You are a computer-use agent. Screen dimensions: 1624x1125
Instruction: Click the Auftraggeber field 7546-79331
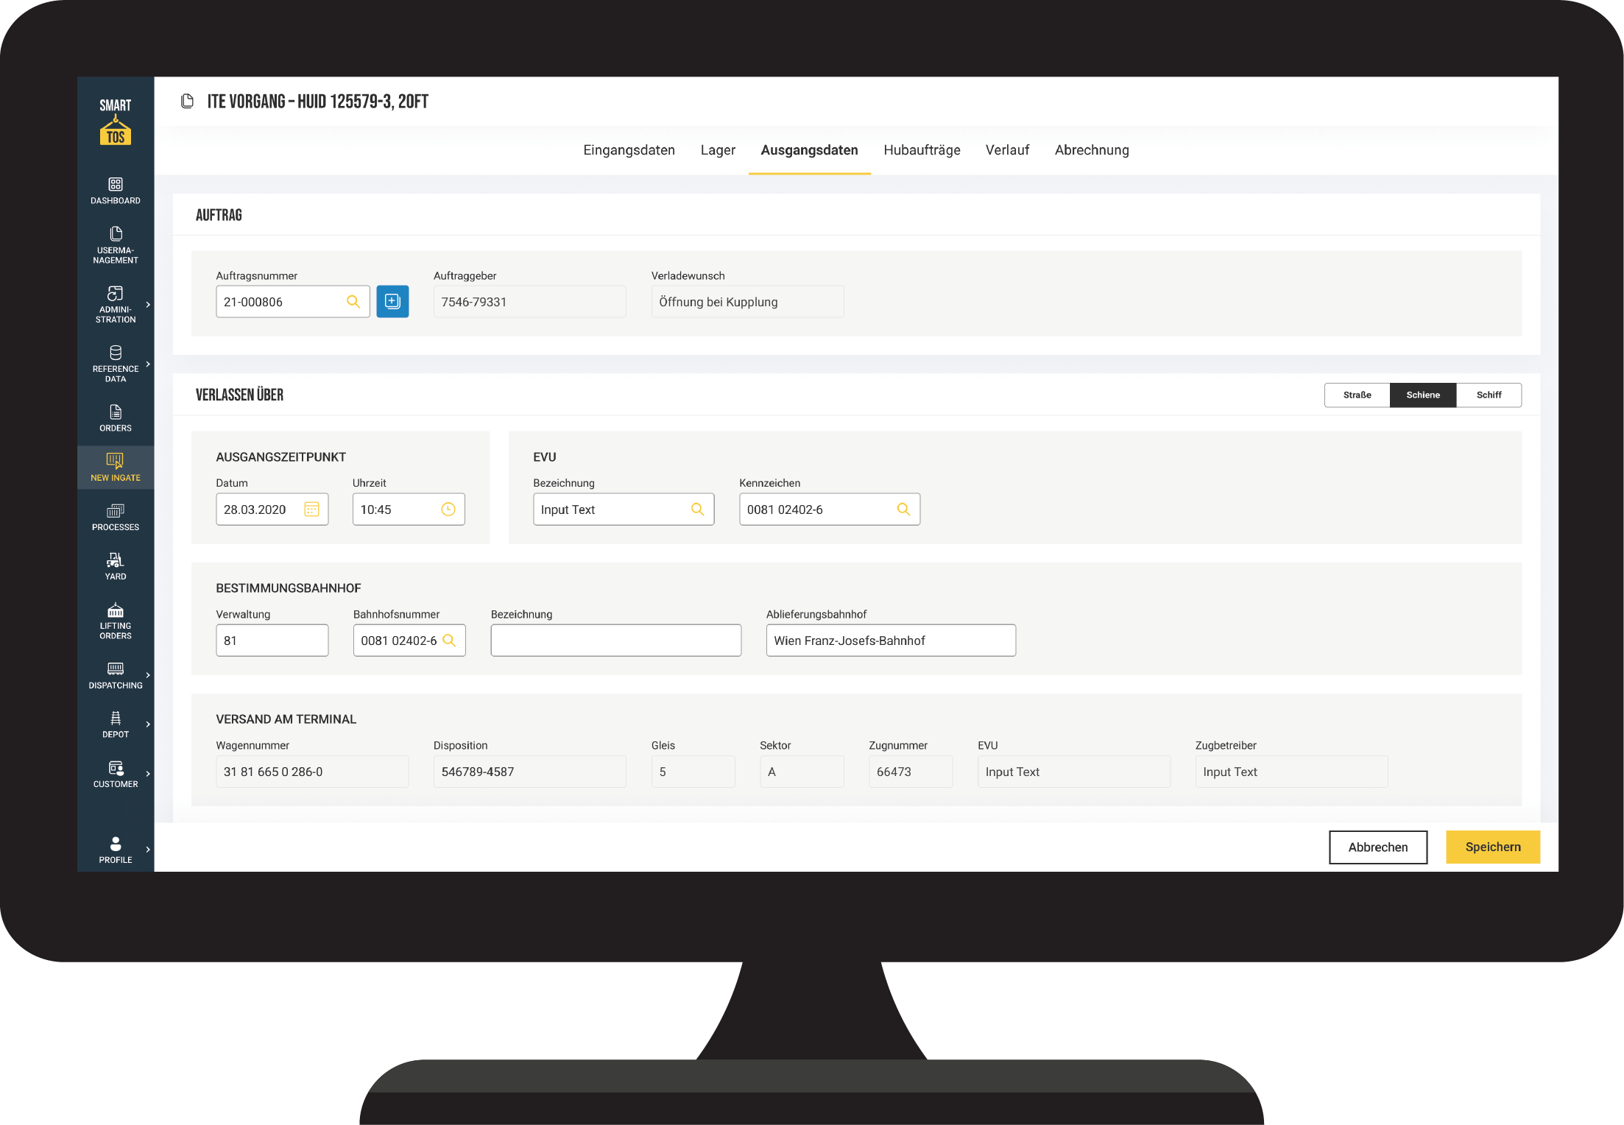point(529,302)
